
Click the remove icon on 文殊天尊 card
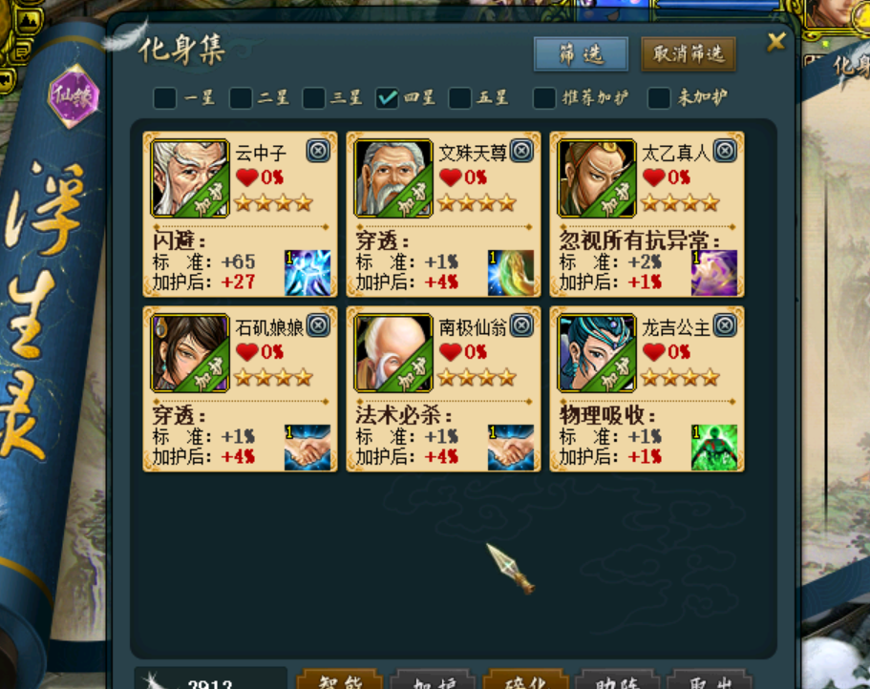coord(521,151)
